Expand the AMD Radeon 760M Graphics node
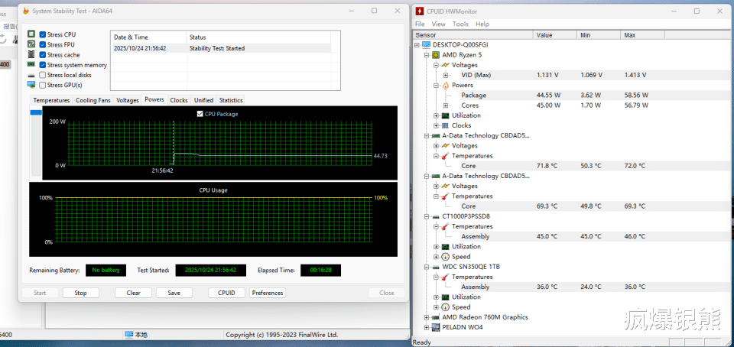Image resolution: width=734 pixels, height=347 pixels. click(427, 317)
